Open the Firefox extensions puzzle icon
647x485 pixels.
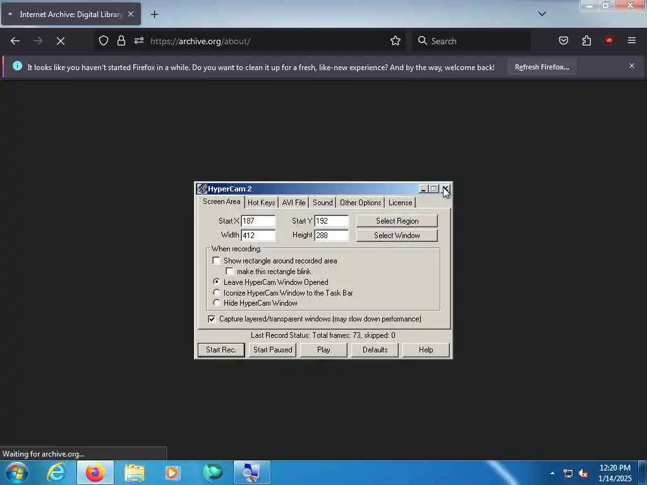click(586, 40)
